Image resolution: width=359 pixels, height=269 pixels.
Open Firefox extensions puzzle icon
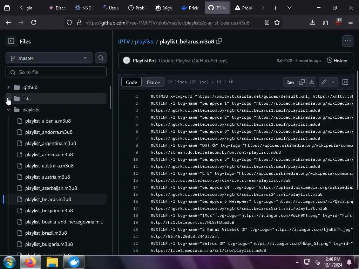[x=325, y=22]
